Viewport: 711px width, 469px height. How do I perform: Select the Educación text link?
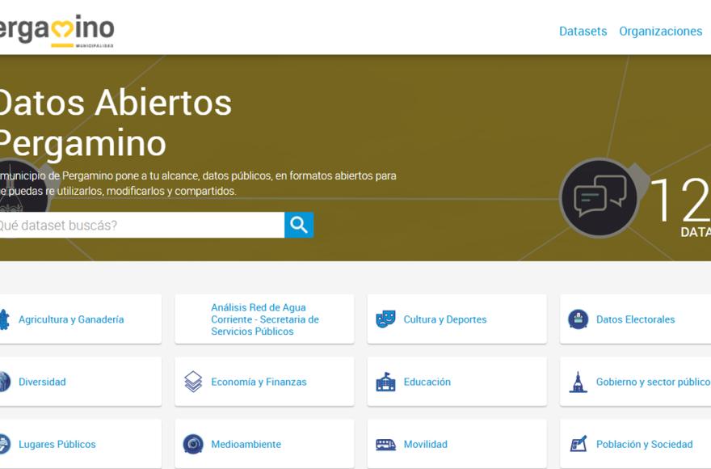point(427,382)
